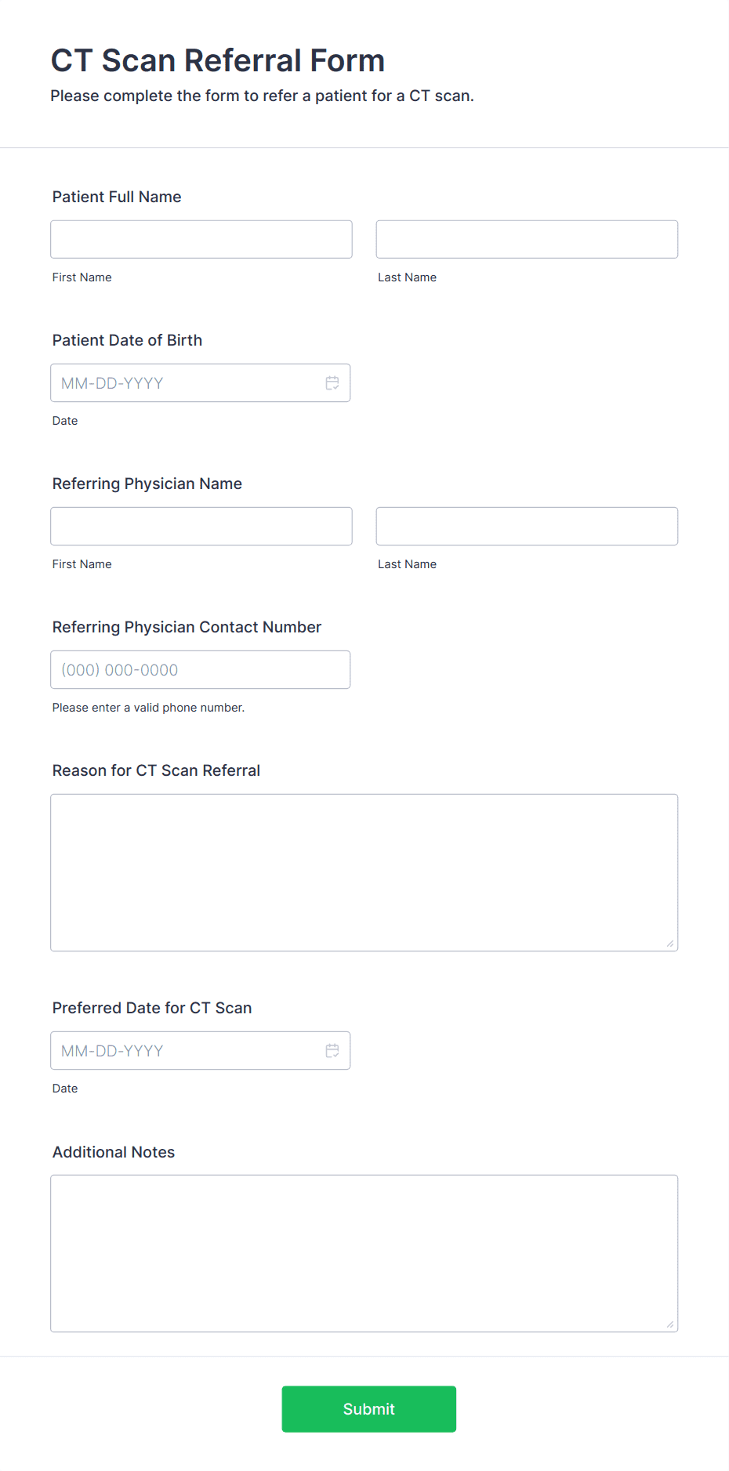
Task: Click the Referring Physician Name label
Action: (x=147, y=484)
